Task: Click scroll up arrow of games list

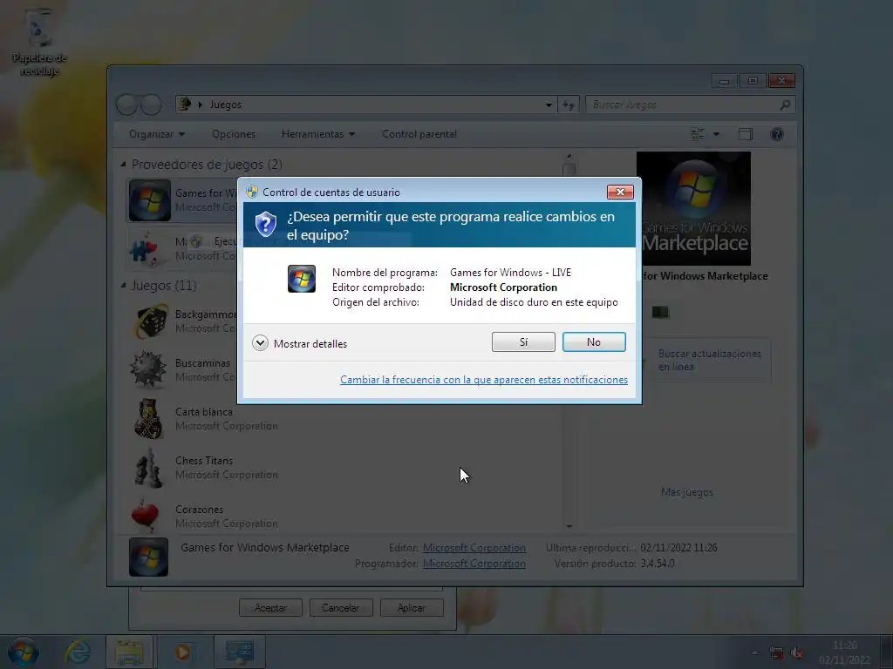Action: [x=569, y=156]
